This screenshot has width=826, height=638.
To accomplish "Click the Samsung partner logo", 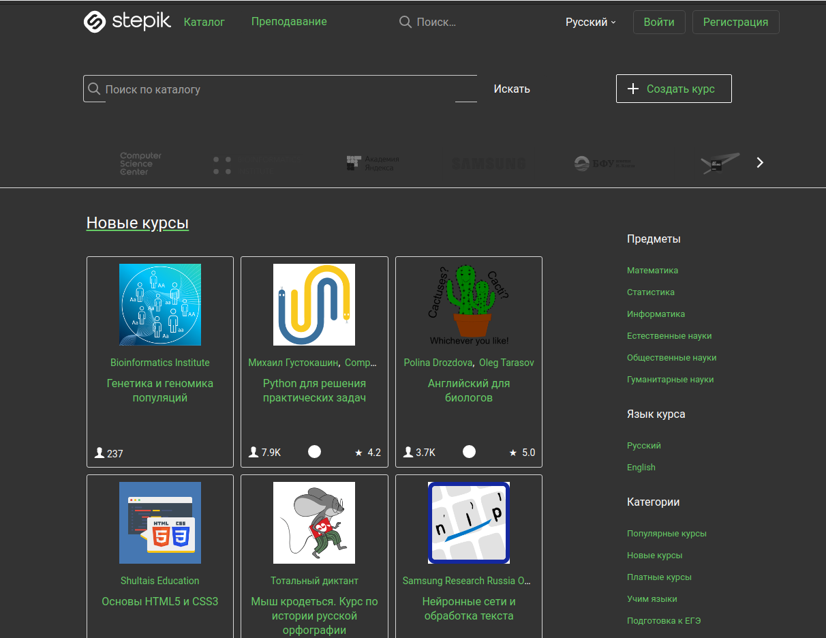I will (489, 164).
